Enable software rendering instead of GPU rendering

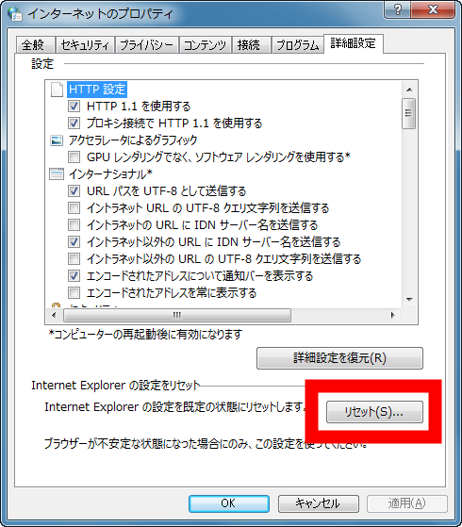pos(74,156)
